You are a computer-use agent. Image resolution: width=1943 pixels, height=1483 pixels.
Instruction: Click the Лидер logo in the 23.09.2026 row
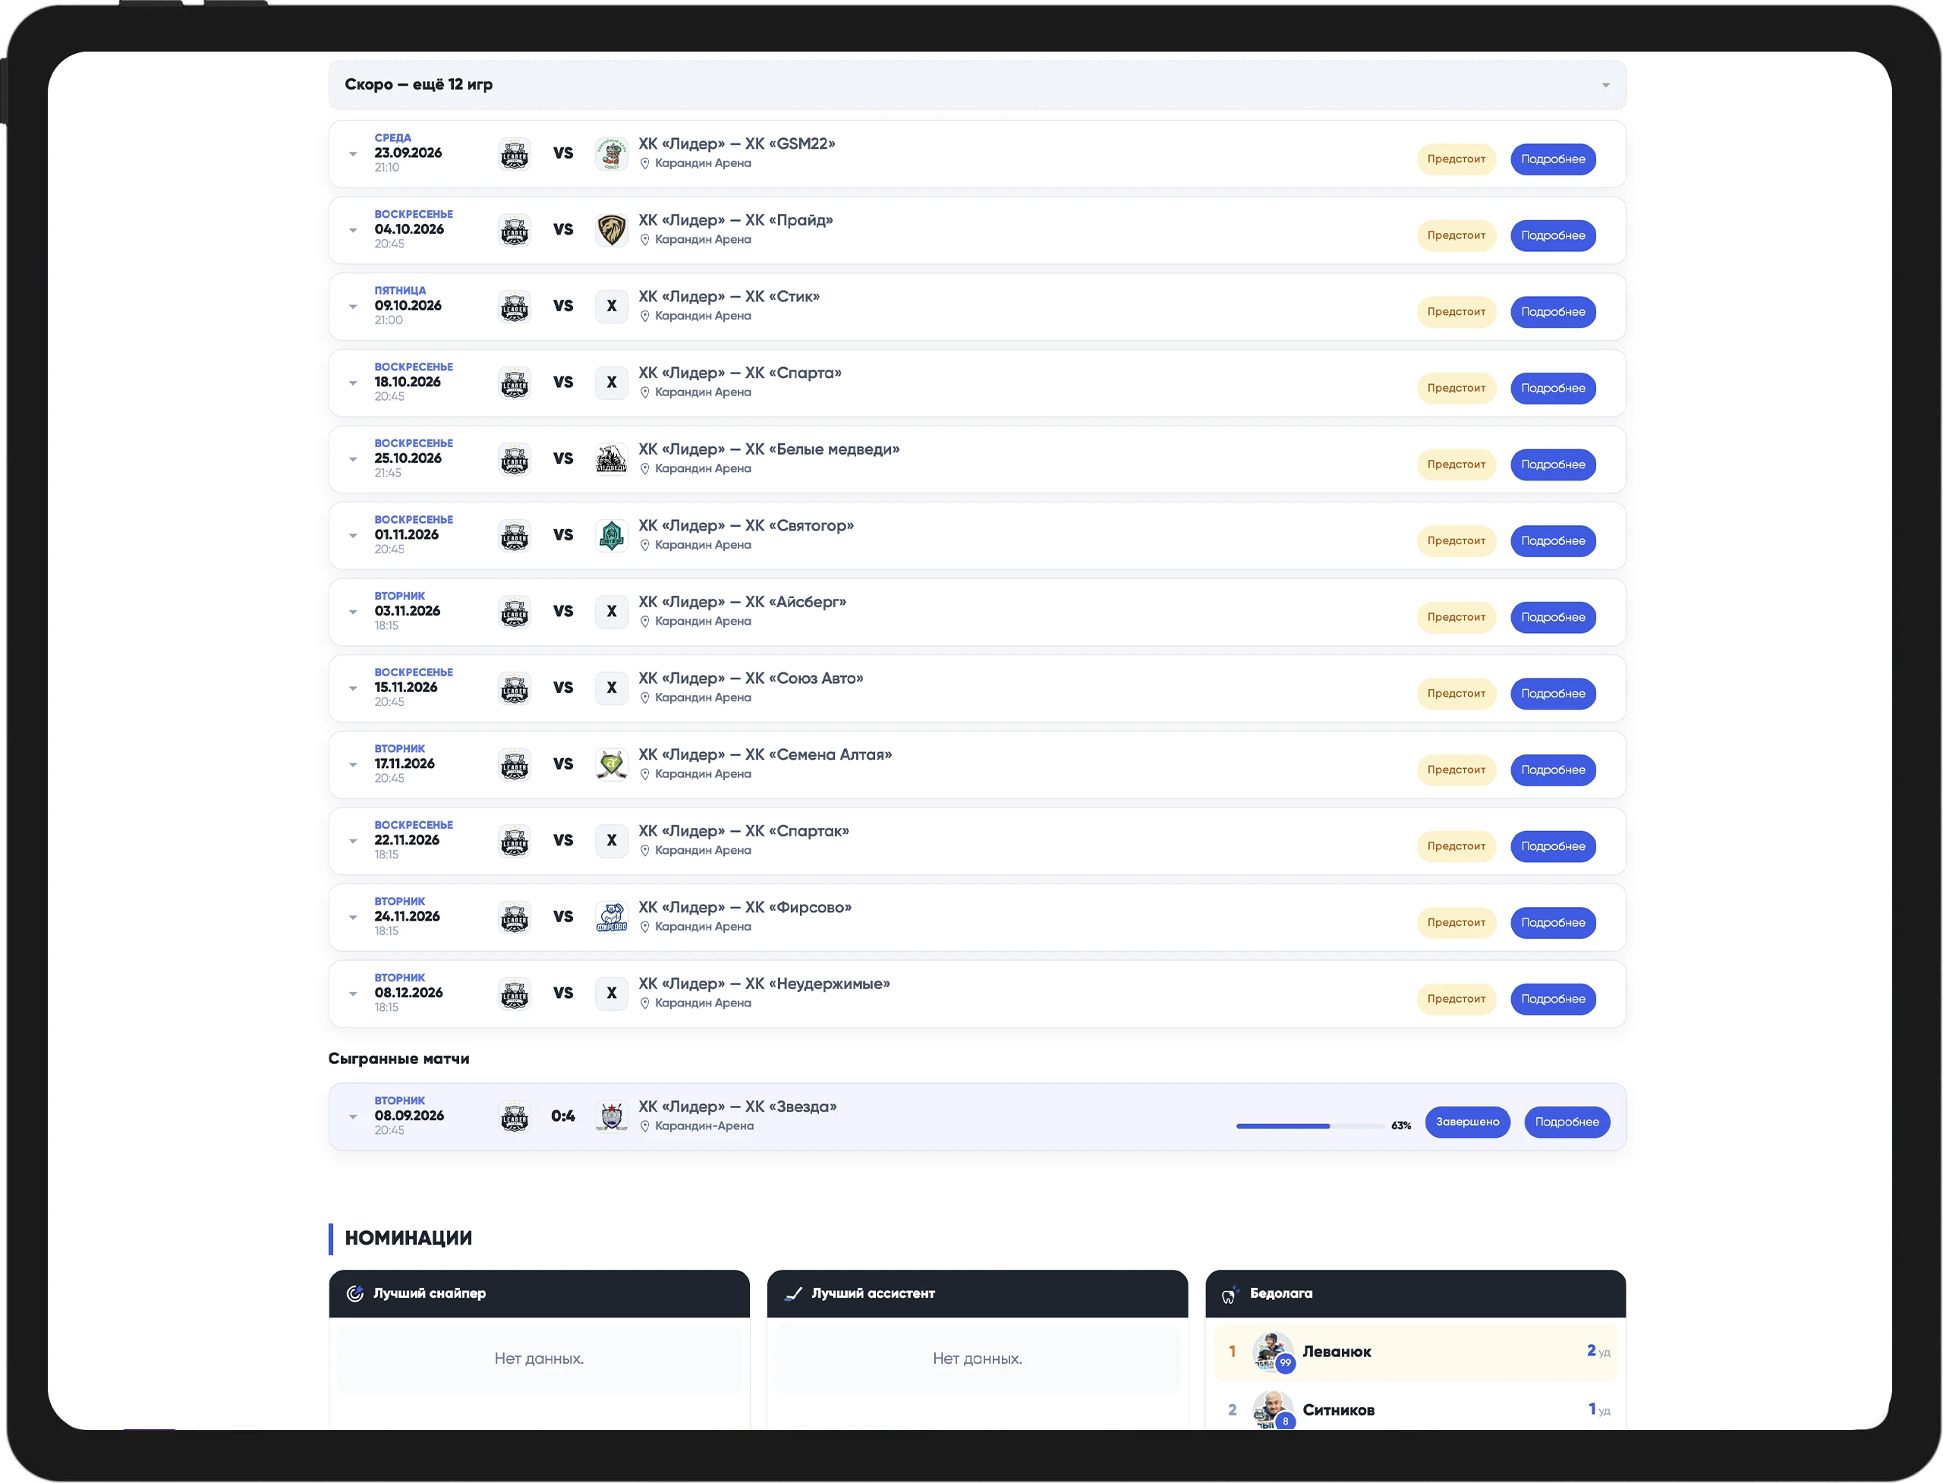(515, 153)
